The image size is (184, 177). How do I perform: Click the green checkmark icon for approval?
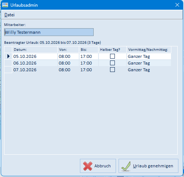pos(126,166)
